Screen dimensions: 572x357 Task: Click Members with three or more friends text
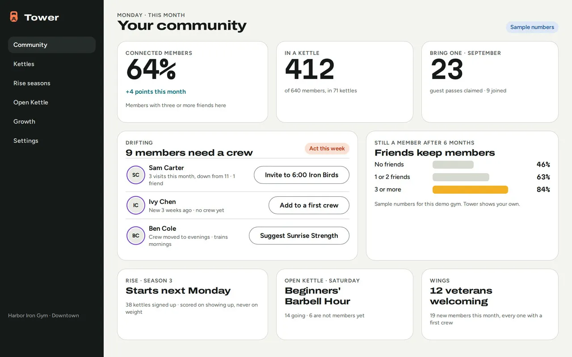click(176, 105)
